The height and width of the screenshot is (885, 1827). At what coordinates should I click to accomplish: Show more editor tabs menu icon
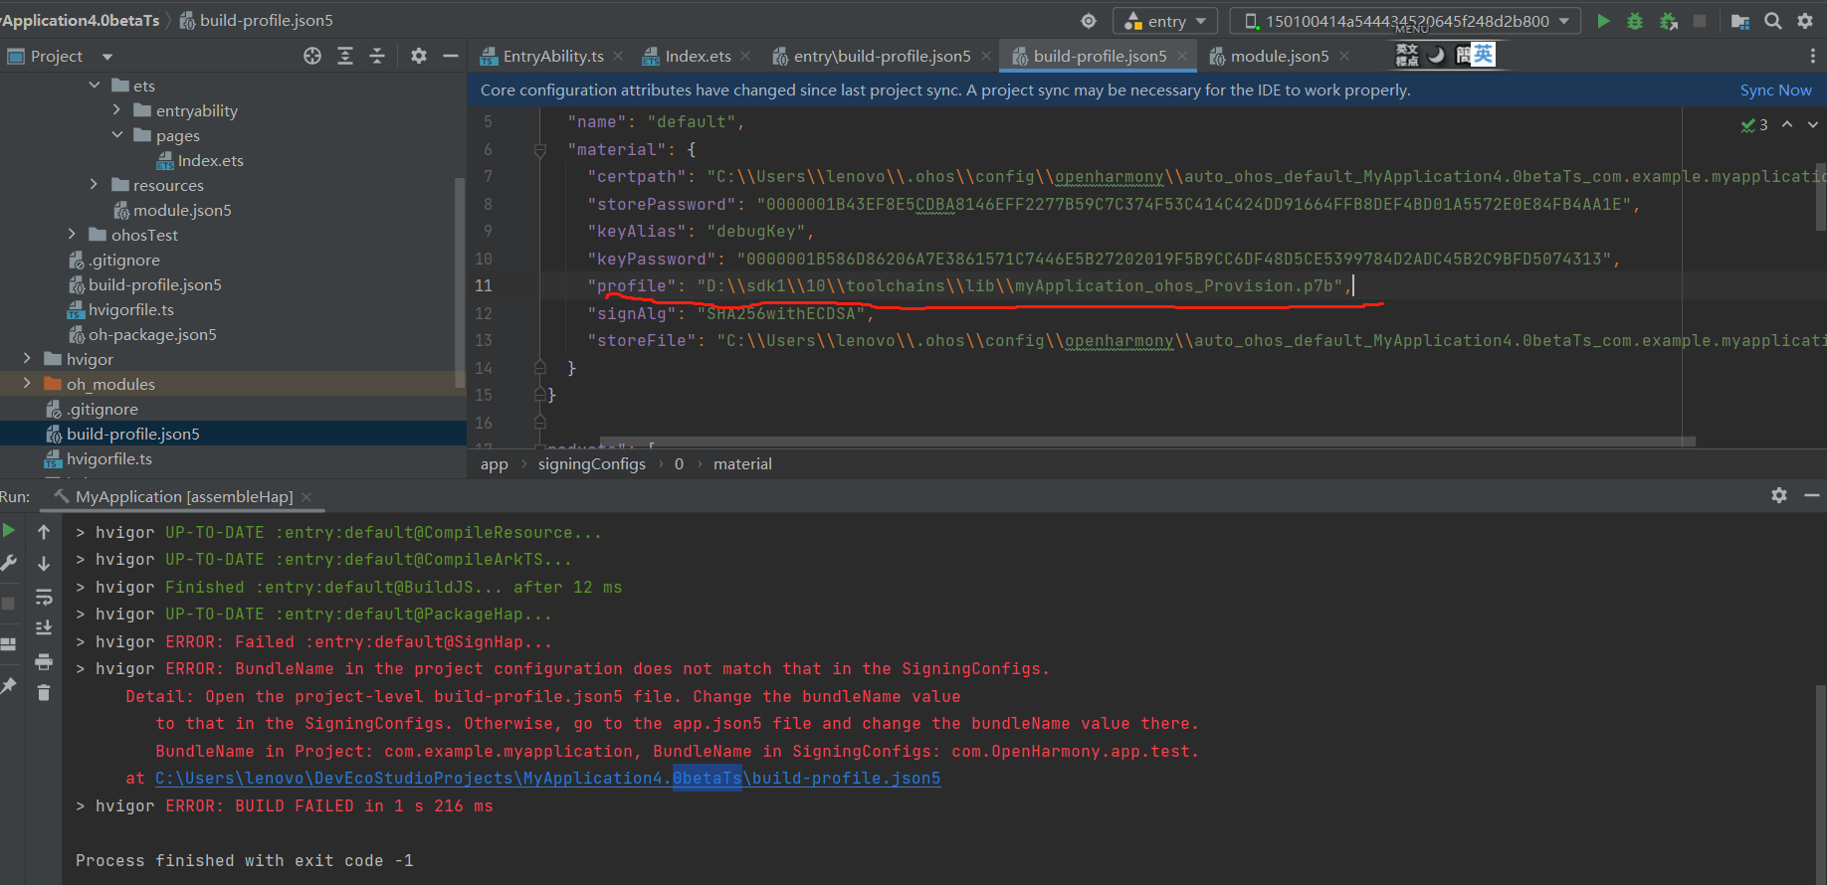coord(1812,56)
